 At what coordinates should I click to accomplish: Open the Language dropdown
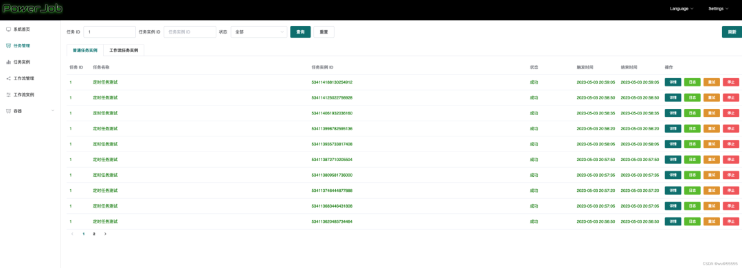[x=682, y=8]
